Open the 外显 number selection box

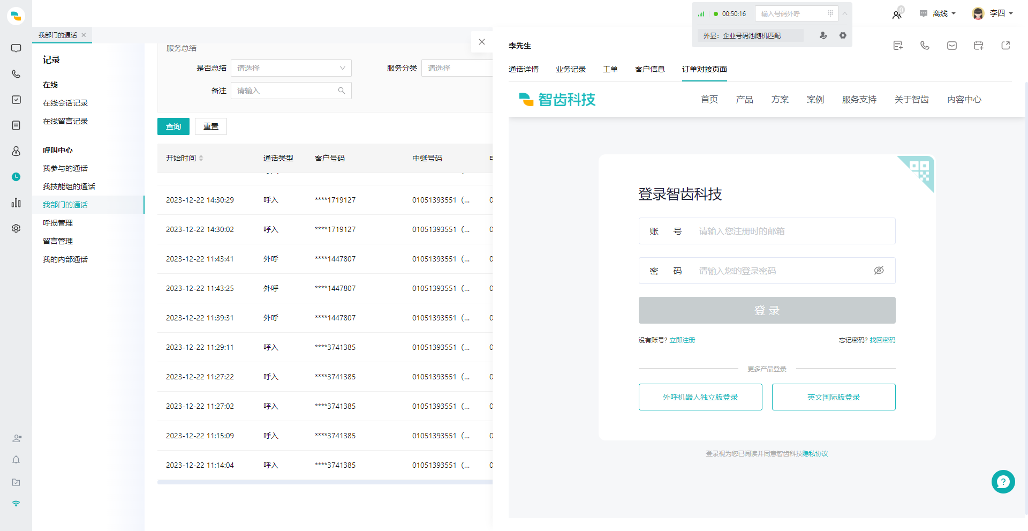coord(750,35)
